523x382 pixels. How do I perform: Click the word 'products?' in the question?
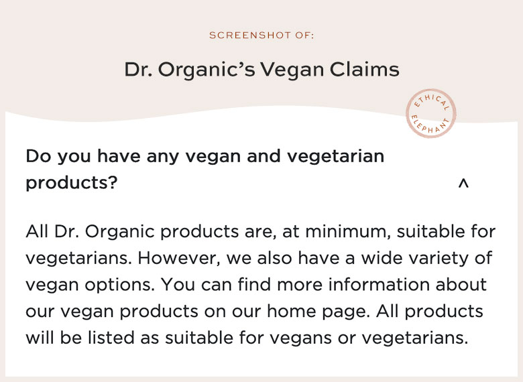(72, 183)
